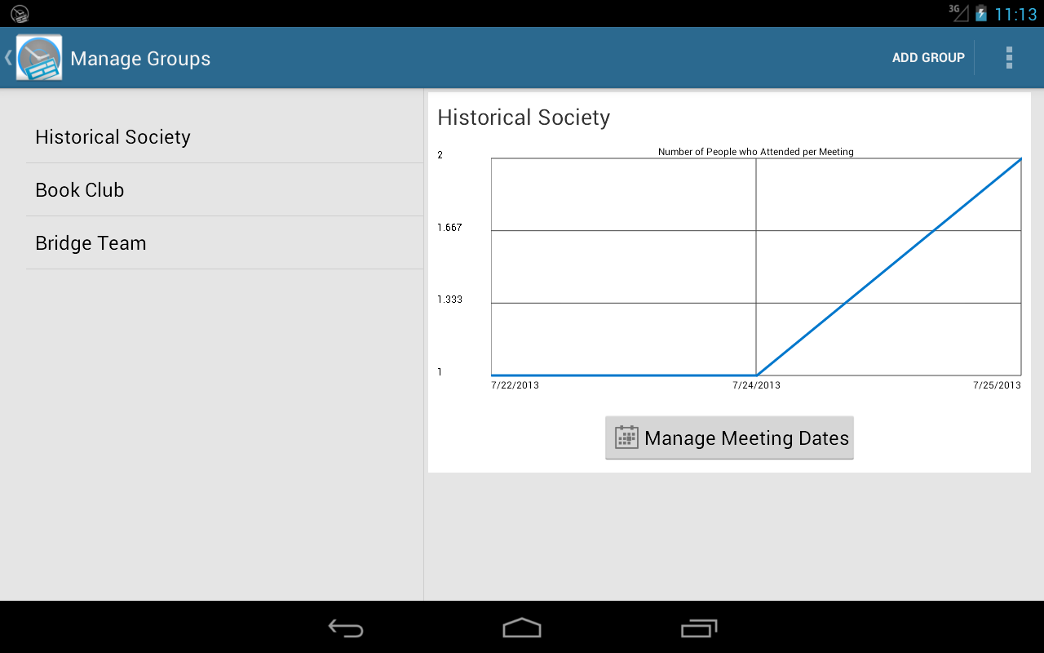This screenshot has width=1044, height=653.
Task: Select the Book Club group
Action: pyautogui.click(x=224, y=190)
